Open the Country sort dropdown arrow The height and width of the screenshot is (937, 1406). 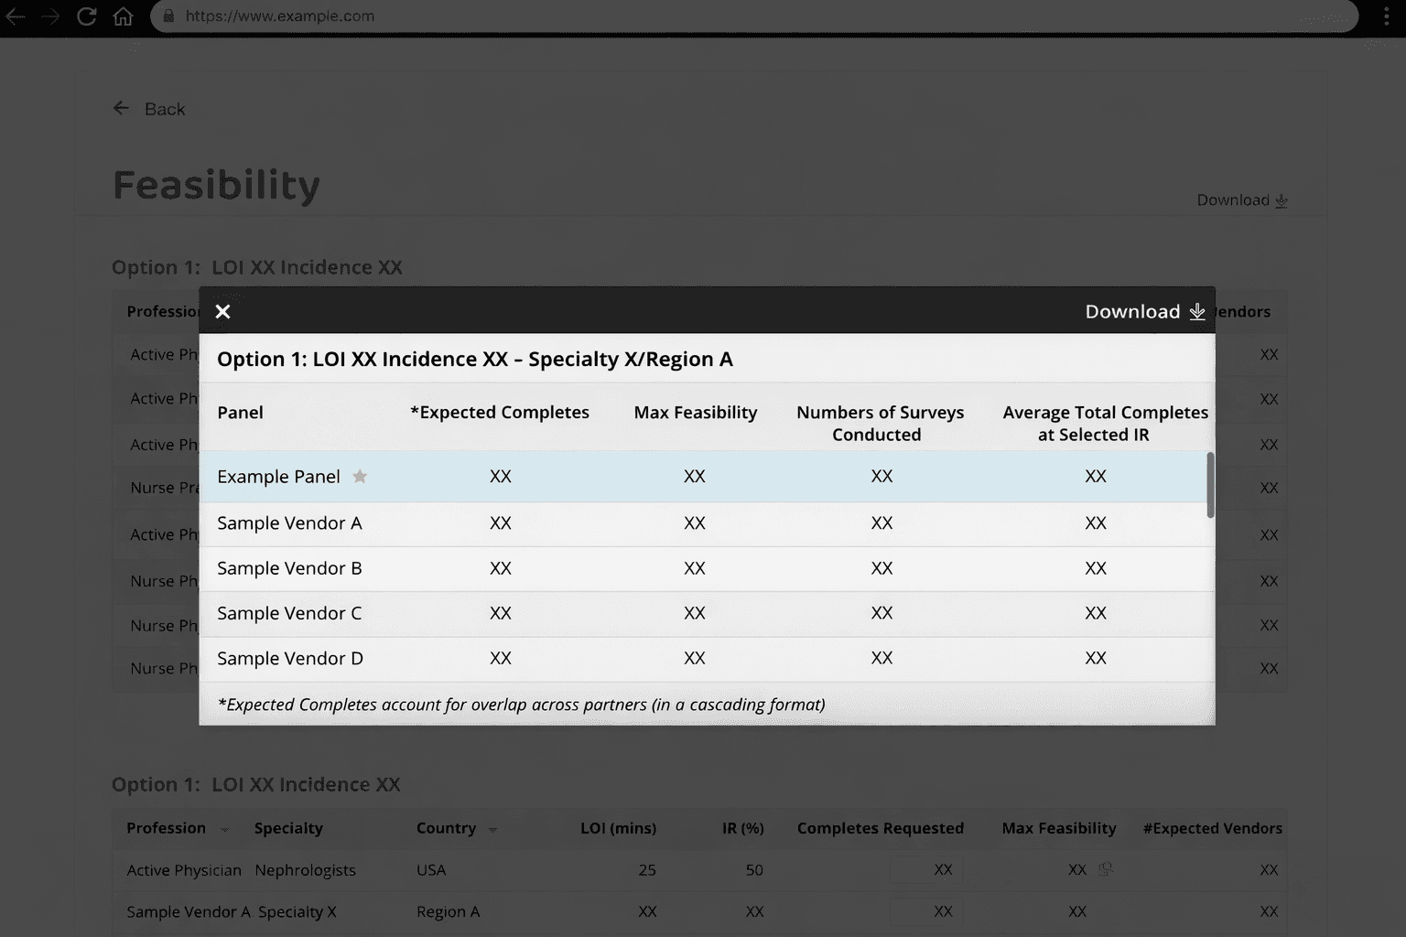click(x=492, y=830)
